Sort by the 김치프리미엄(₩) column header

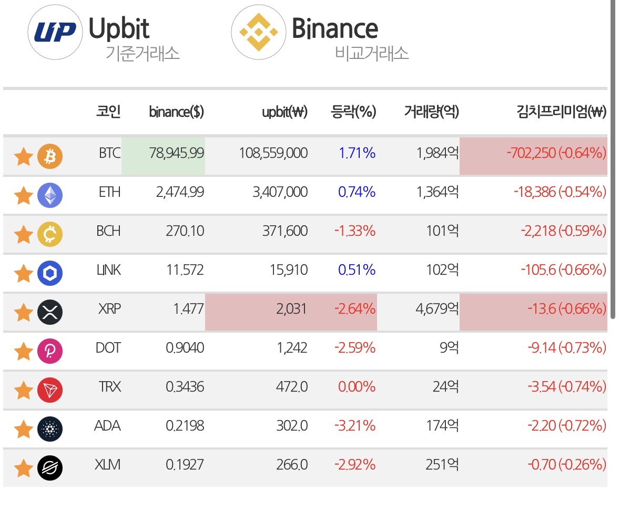click(x=561, y=112)
